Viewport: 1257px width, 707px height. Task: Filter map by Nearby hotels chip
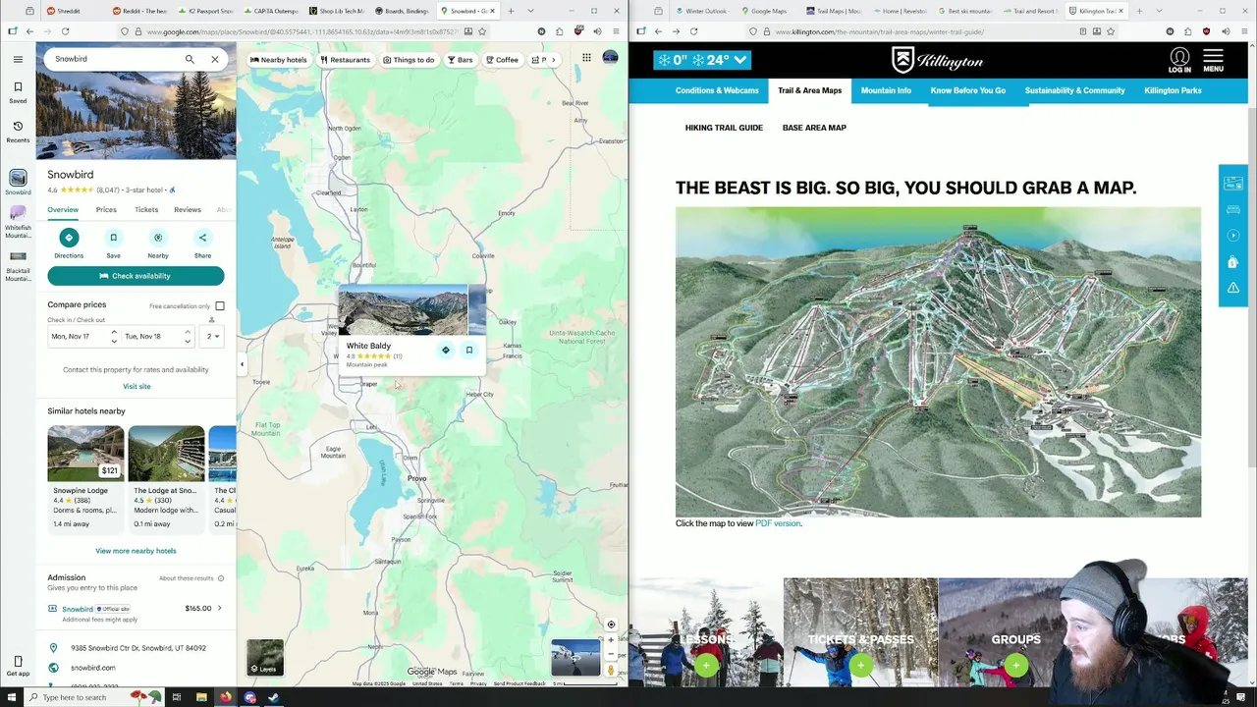pos(279,60)
